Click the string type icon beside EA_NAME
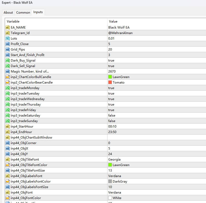The width and height of the screenshot is (206, 203). 7,28
